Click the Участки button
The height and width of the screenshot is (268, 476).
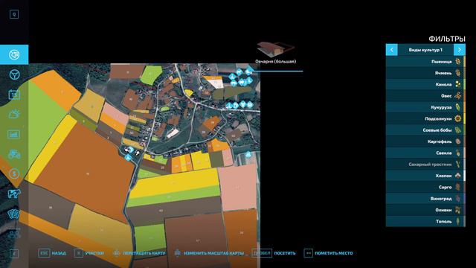89,253
